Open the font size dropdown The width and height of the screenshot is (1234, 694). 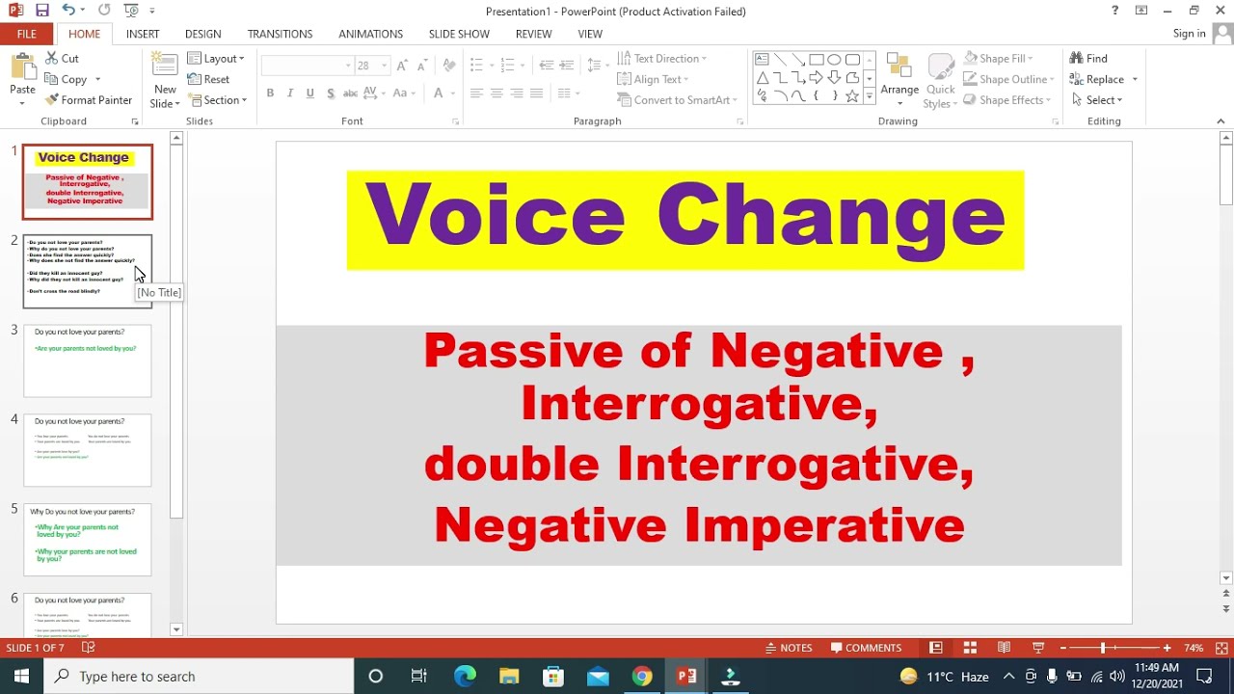click(384, 66)
